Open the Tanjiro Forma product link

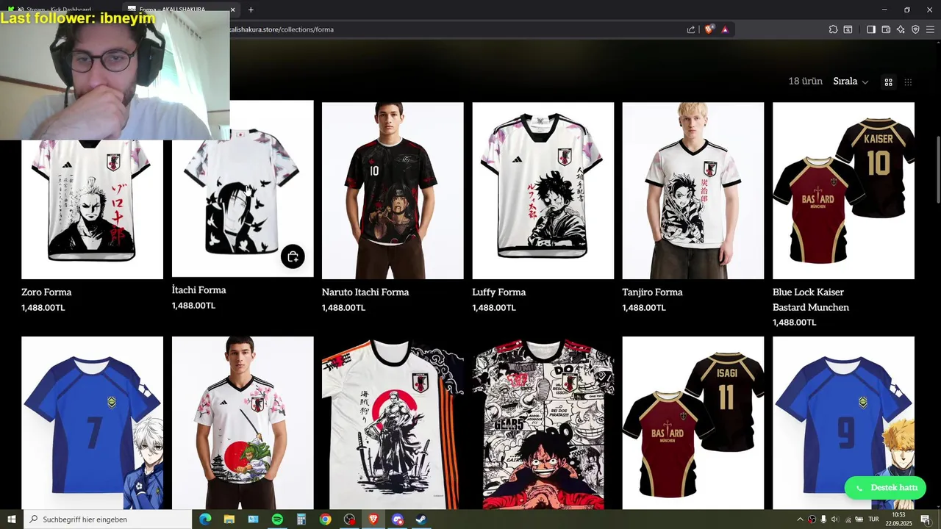pyautogui.click(x=653, y=292)
